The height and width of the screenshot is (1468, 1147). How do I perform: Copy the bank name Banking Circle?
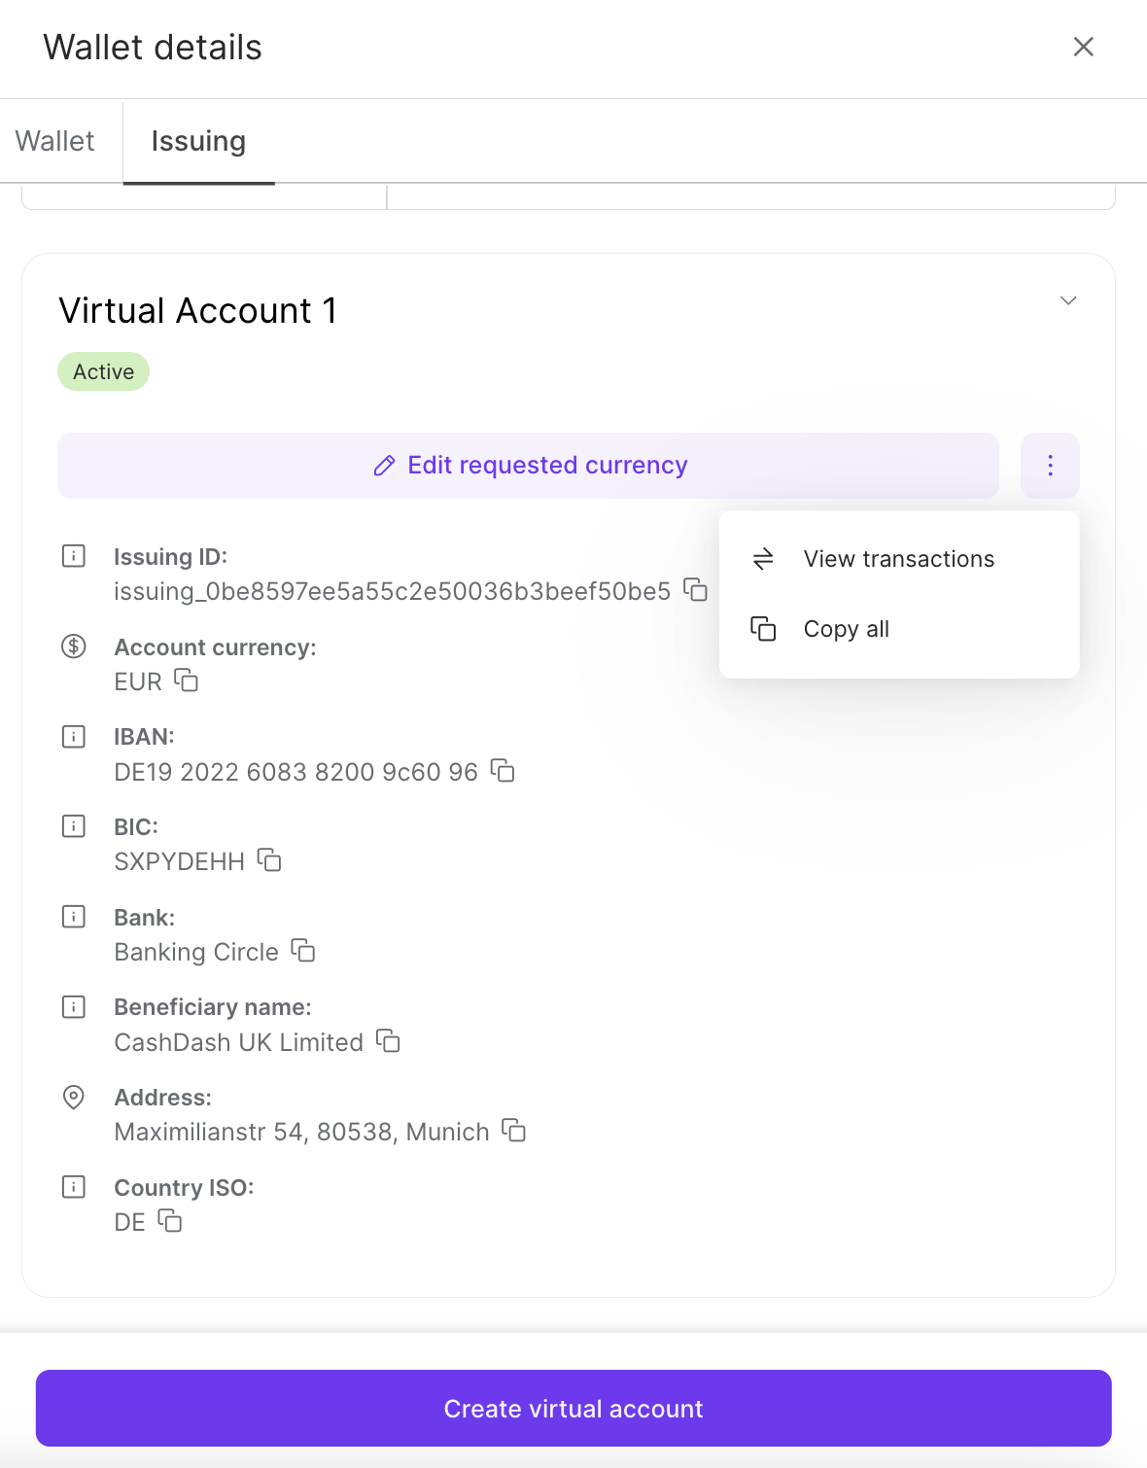pyautogui.click(x=302, y=951)
